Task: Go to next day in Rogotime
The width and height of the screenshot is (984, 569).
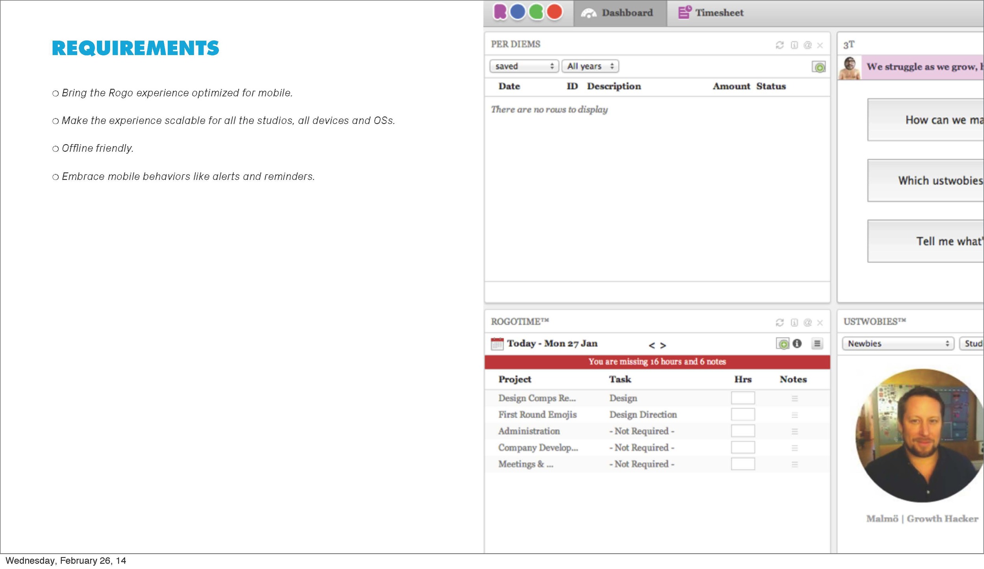Action: (x=663, y=345)
